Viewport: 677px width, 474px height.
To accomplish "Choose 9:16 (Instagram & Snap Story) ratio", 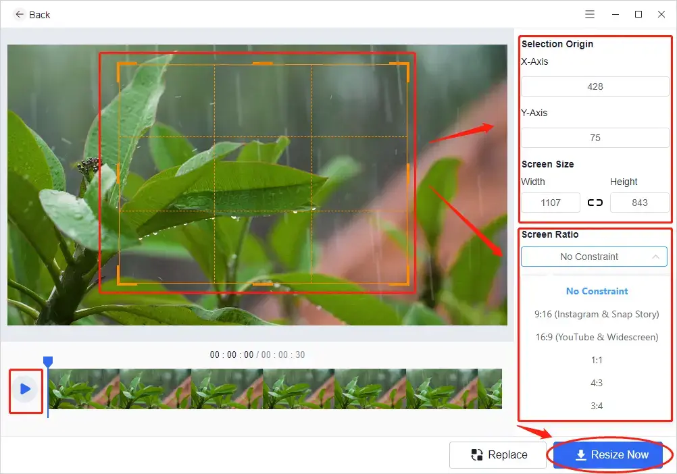I will coord(596,314).
